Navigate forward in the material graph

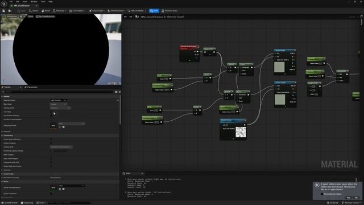click(x=131, y=17)
